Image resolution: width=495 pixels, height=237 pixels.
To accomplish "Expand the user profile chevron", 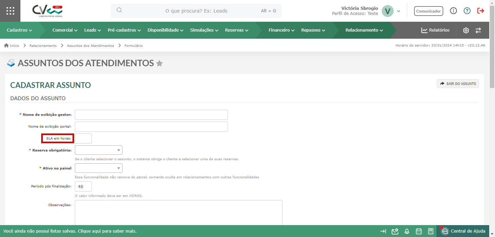I will click(x=399, y=11).
